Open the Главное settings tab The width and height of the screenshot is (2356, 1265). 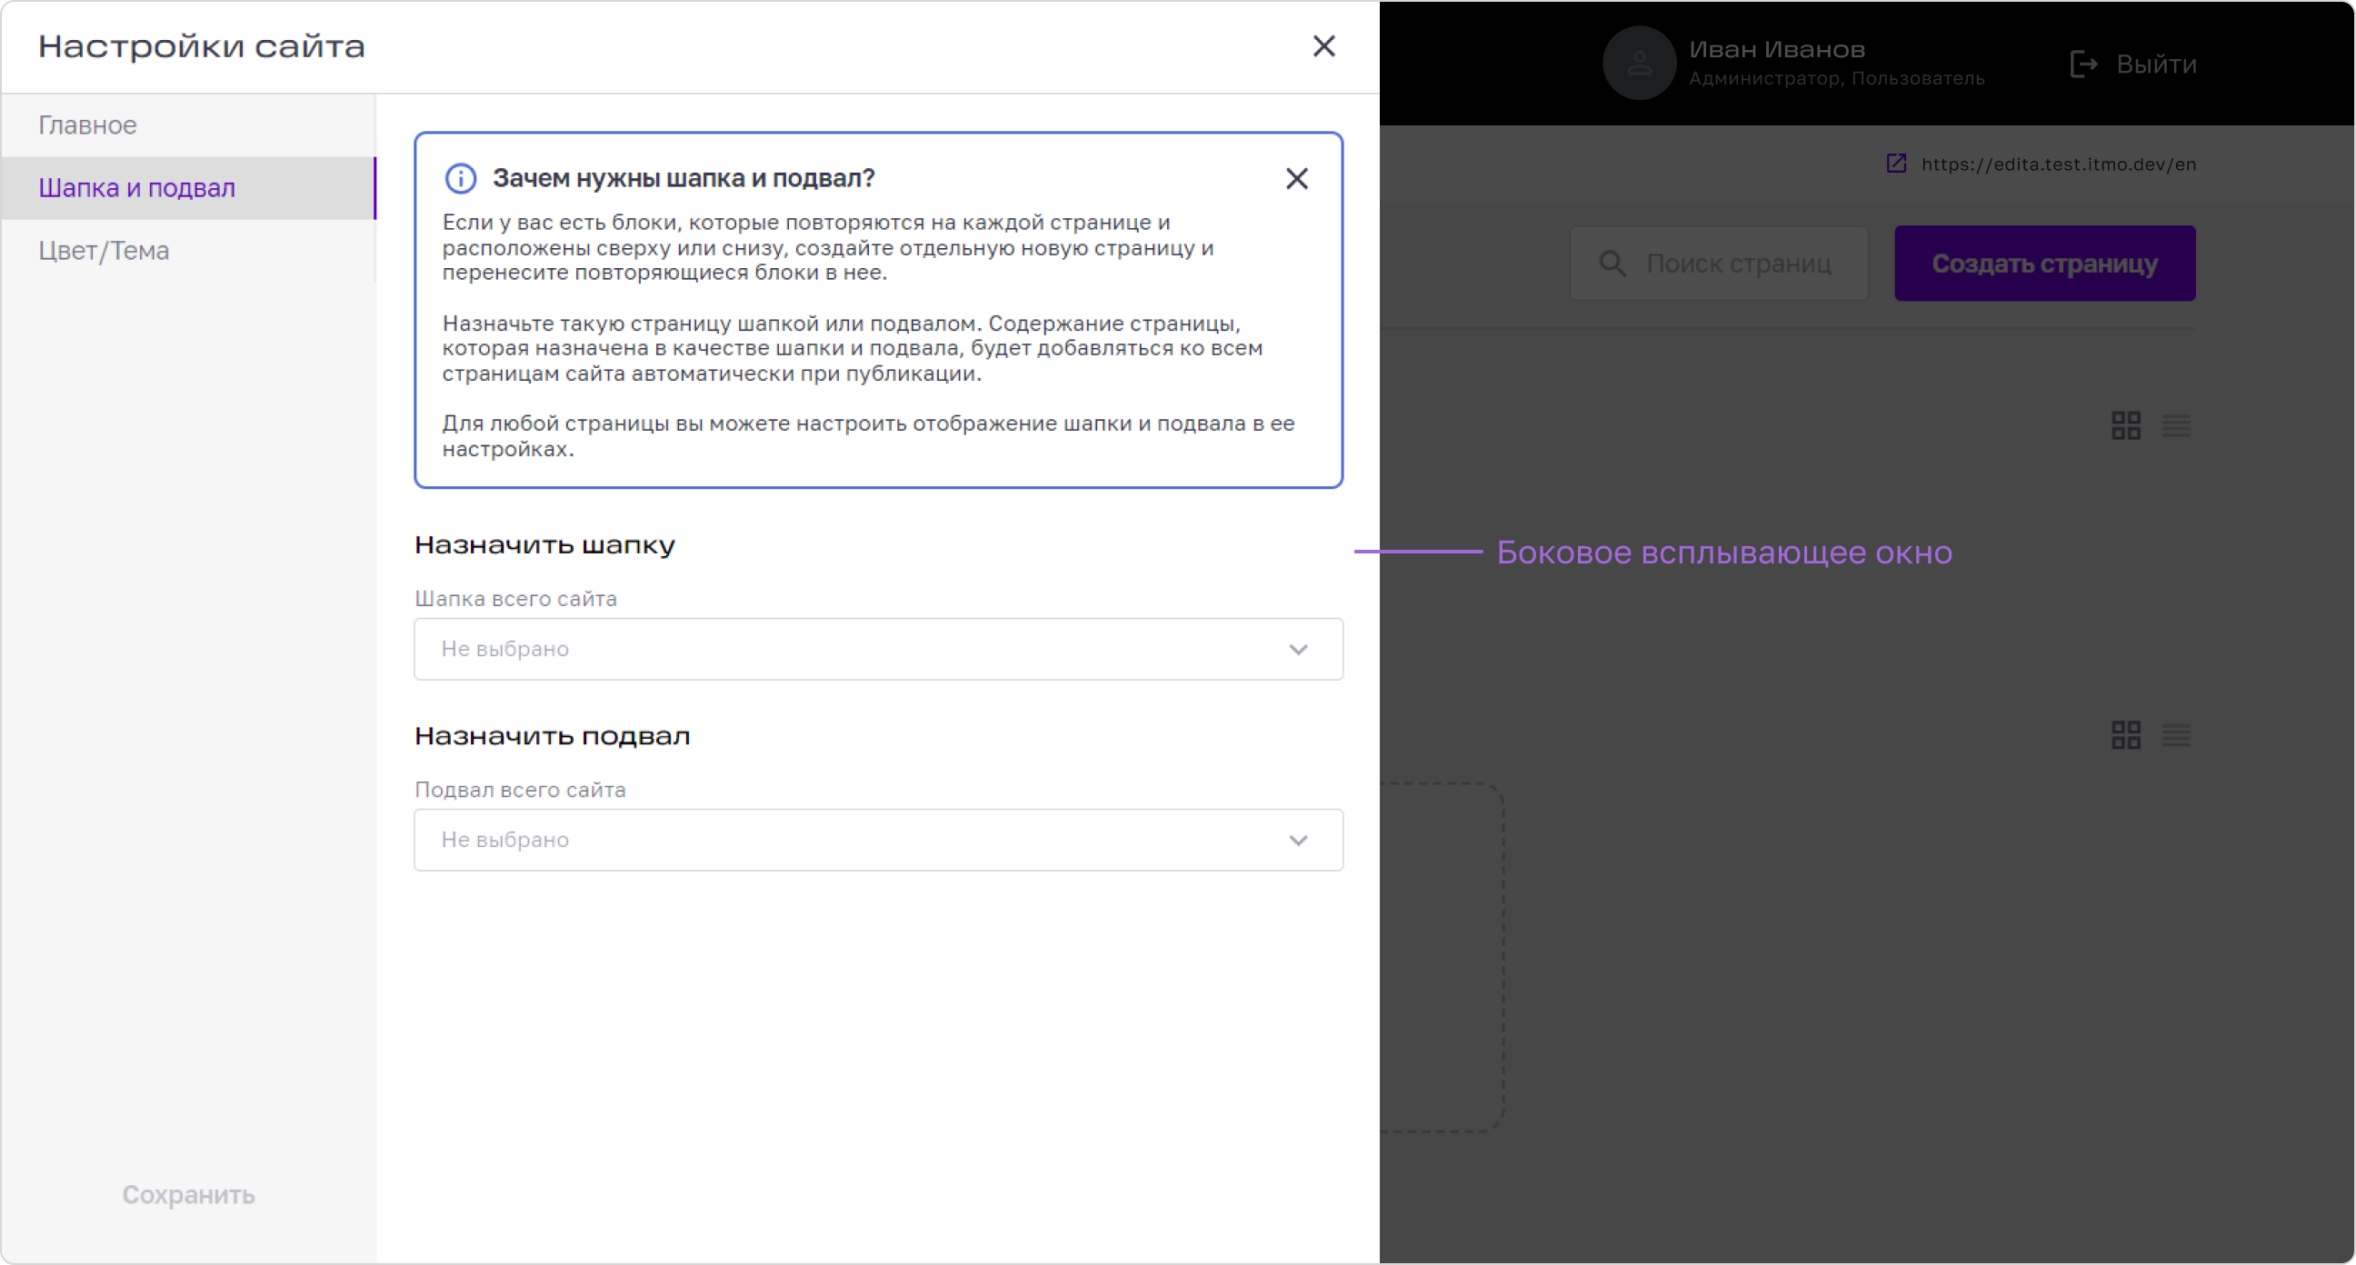coord(188,125)
